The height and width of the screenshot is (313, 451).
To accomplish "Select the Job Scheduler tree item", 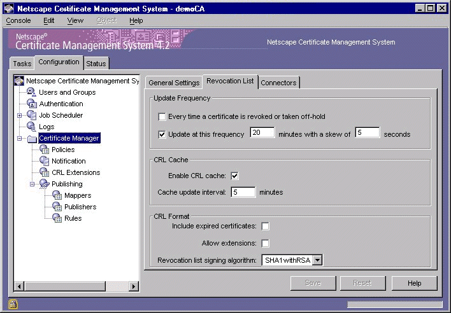I will [61, 115].
